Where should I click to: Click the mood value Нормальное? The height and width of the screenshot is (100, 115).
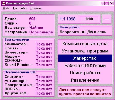point(41,32)
